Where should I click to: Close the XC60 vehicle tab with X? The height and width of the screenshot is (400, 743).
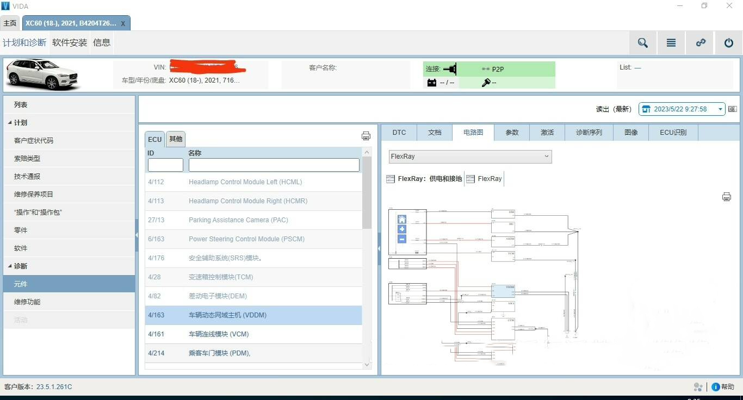[123, 23]
